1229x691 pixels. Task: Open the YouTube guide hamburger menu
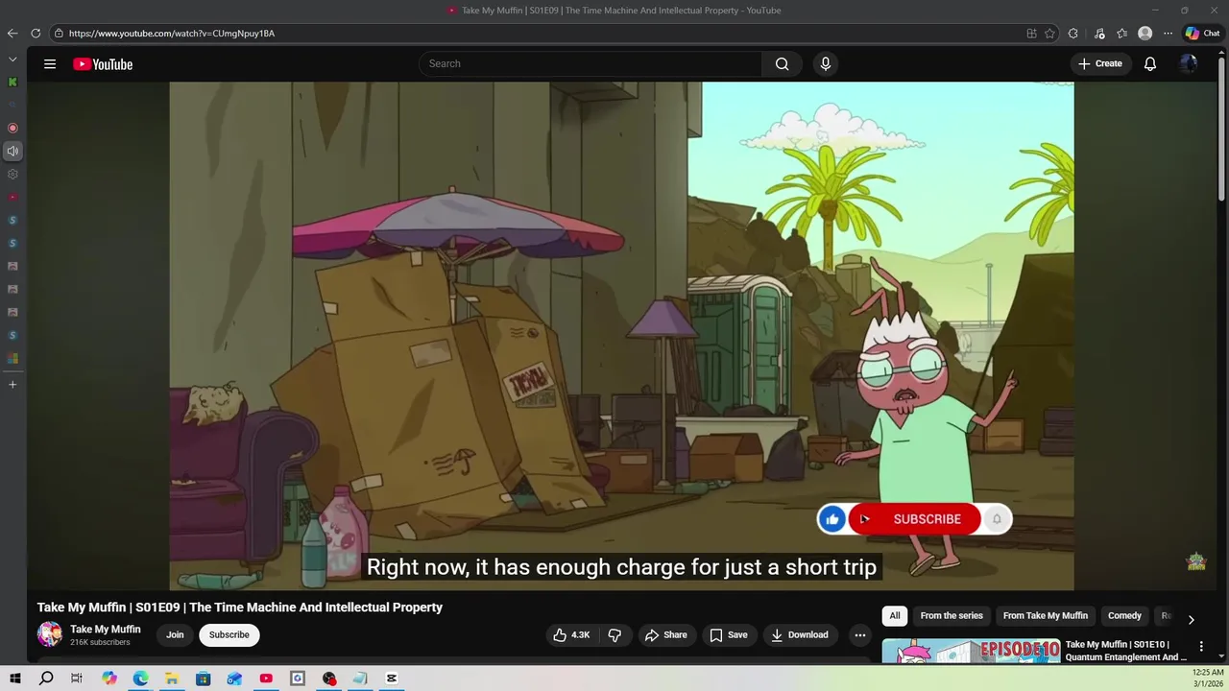pos(50,64)
